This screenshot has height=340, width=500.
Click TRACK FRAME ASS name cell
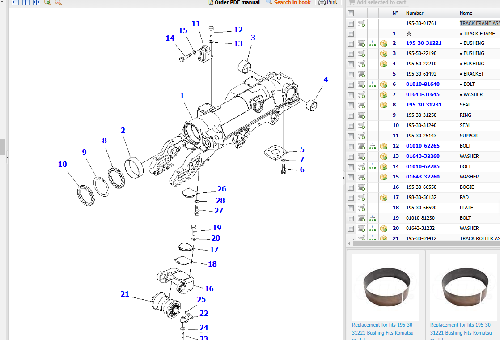coord(479,23)
